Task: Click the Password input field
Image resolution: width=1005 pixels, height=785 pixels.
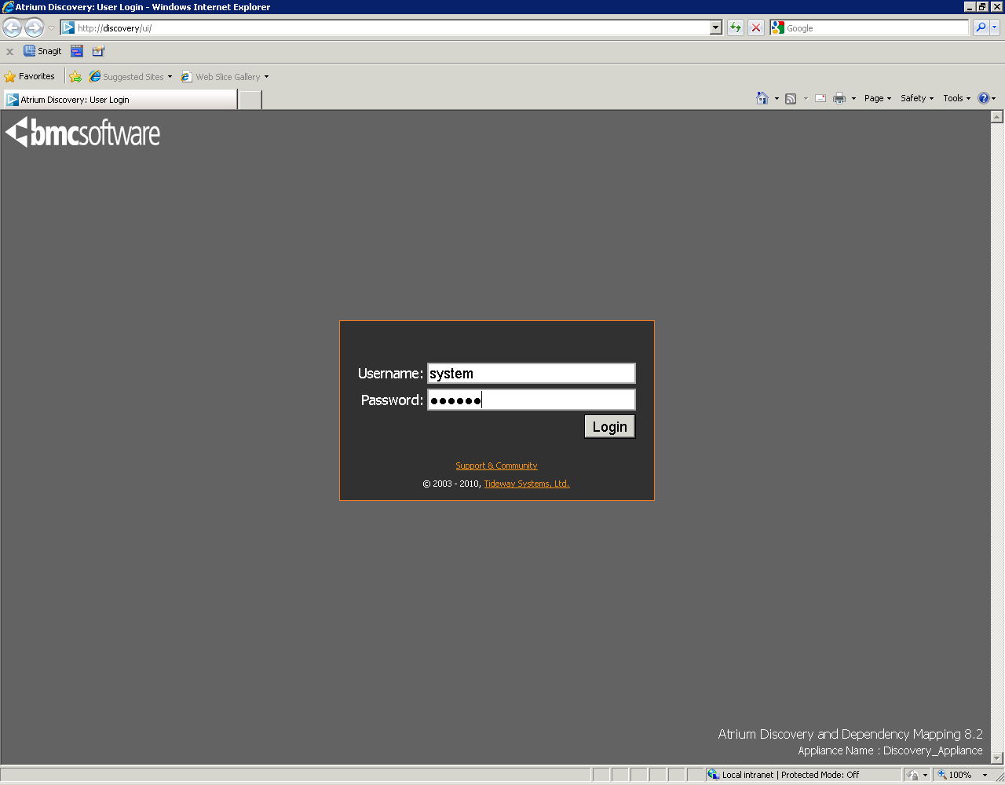Action: click(x=531, y=400)
